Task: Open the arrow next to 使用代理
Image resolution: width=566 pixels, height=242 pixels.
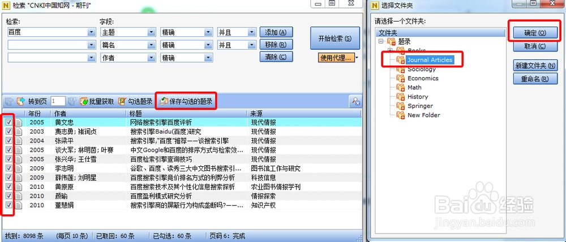Action: 357,57
